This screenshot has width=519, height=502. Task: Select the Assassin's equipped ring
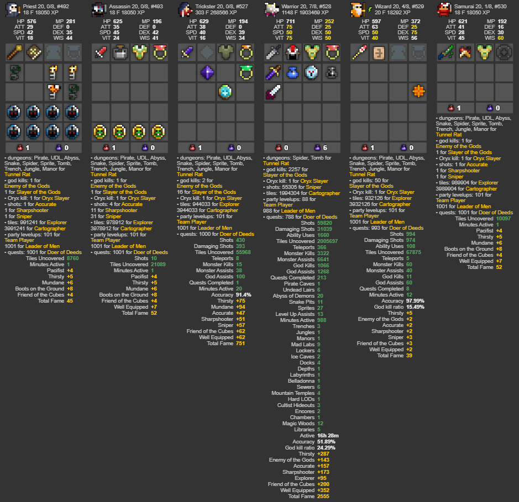coord(159,52)
